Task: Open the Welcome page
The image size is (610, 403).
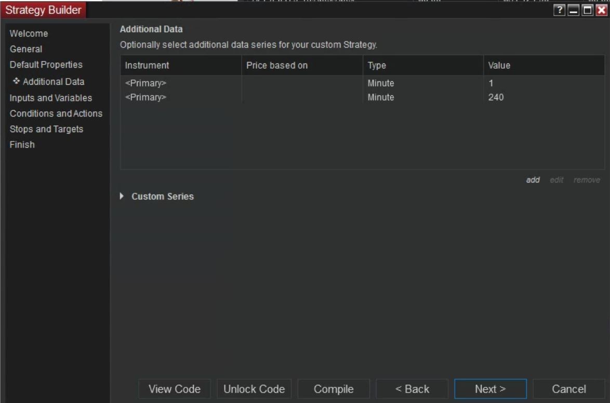Action: click(29, 34)
